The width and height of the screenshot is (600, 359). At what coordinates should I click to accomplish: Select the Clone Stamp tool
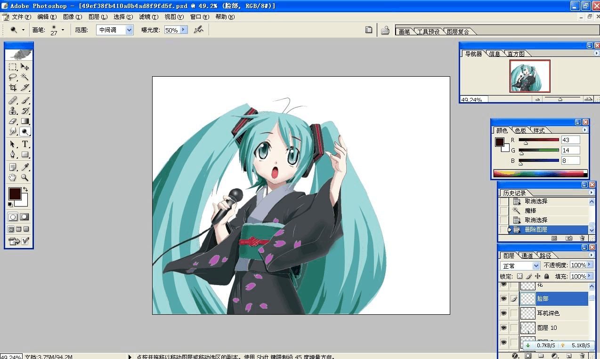[13, 111]
